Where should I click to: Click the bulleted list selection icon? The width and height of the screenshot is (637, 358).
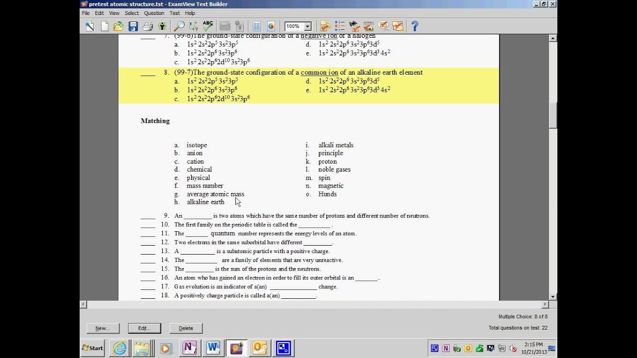coord(340,26)
